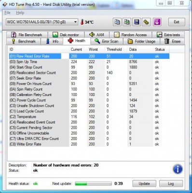The width and height of the screenshot is (192, 193).
Task: Click the Threshold column header
Action: pos(116,49)
